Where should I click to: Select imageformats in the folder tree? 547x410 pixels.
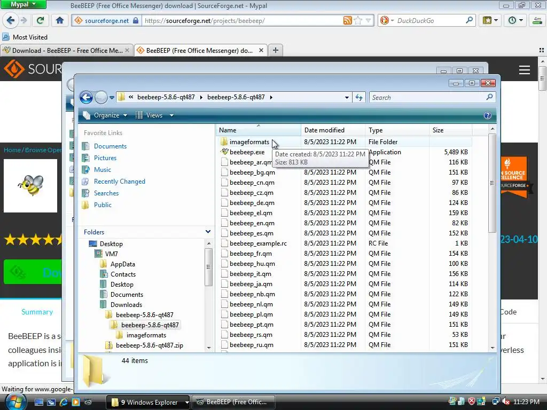pos(146,335)
